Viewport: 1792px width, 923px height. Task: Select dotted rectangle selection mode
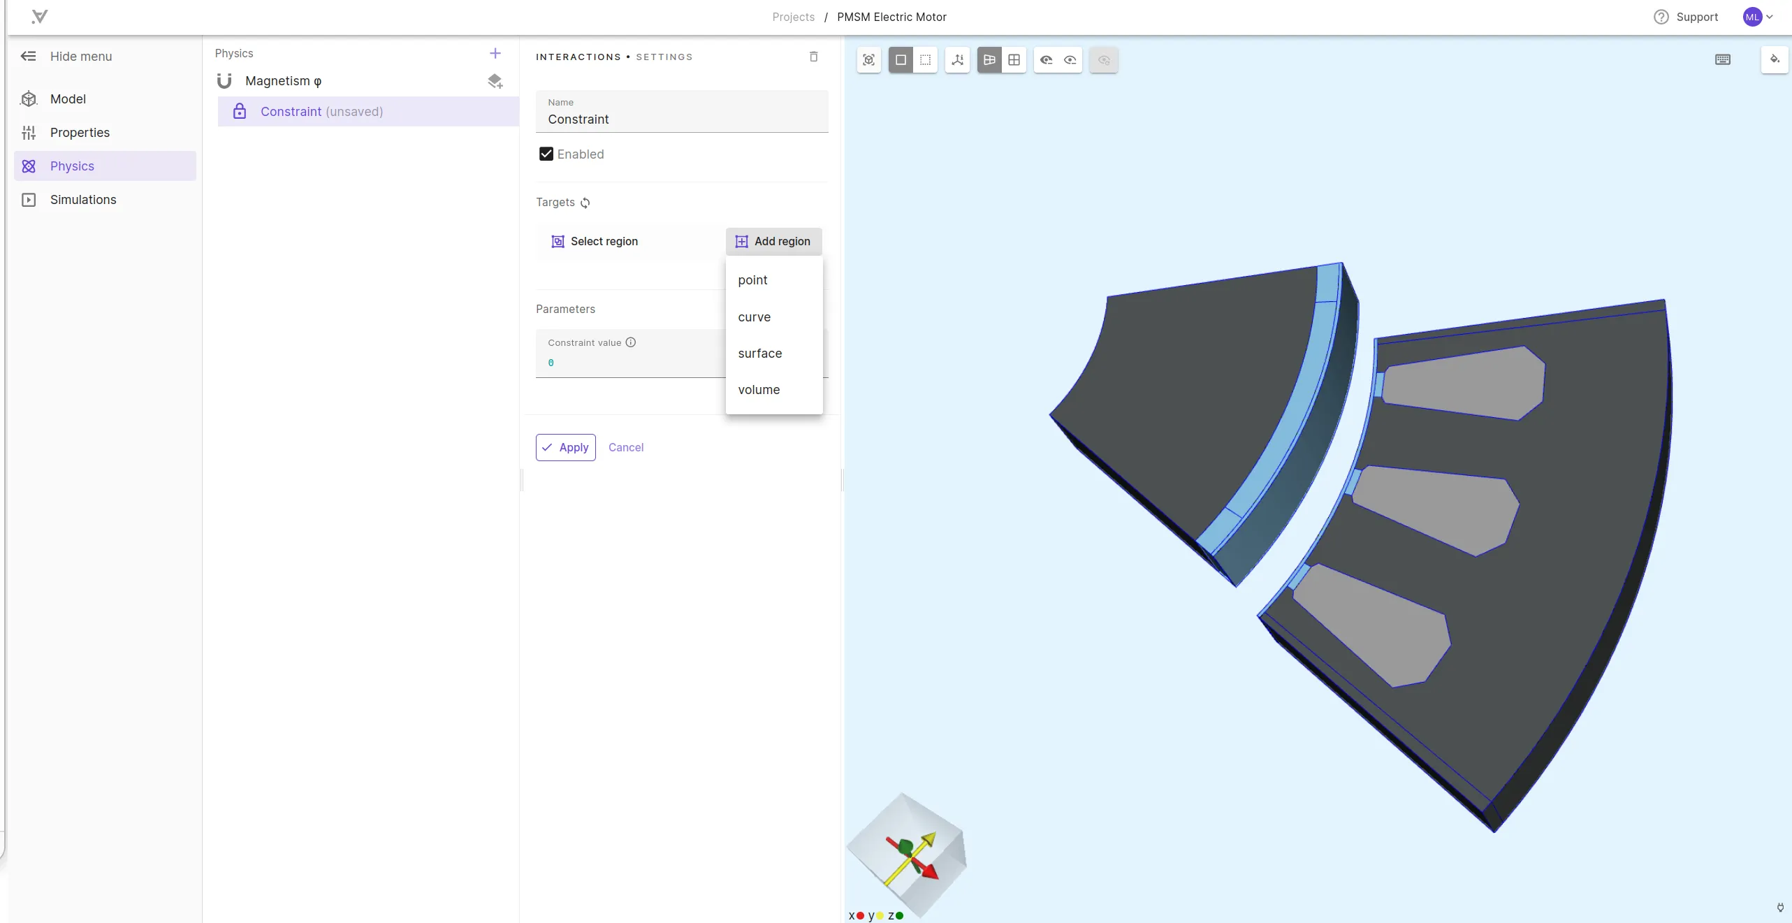pos(925,60)
